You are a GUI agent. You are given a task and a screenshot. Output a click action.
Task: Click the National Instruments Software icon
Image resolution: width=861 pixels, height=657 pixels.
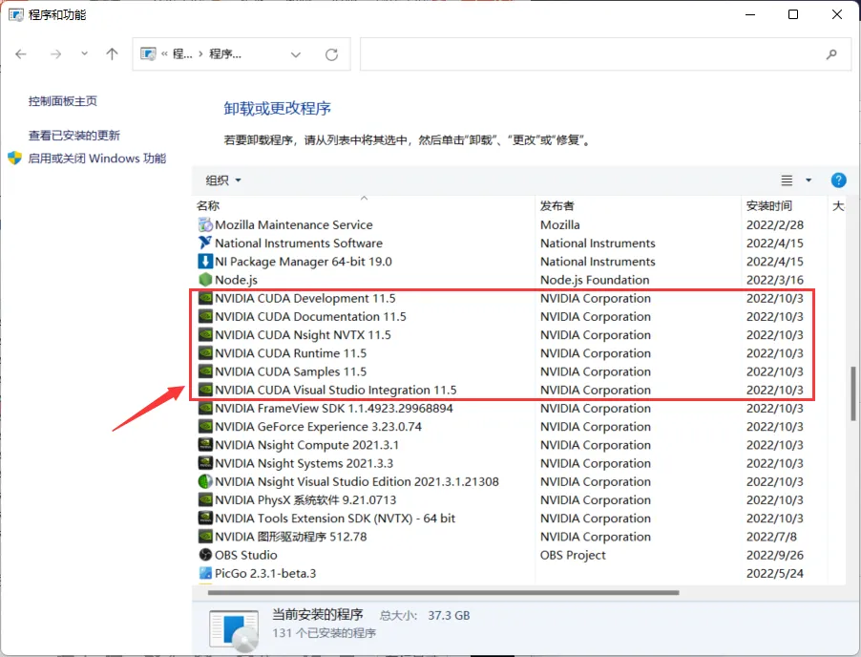pyautogui.click(x=205, y=243)
